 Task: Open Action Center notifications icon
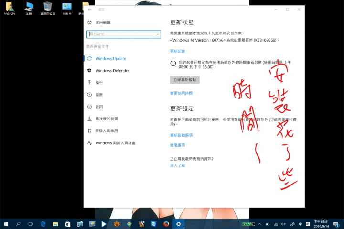336,224
